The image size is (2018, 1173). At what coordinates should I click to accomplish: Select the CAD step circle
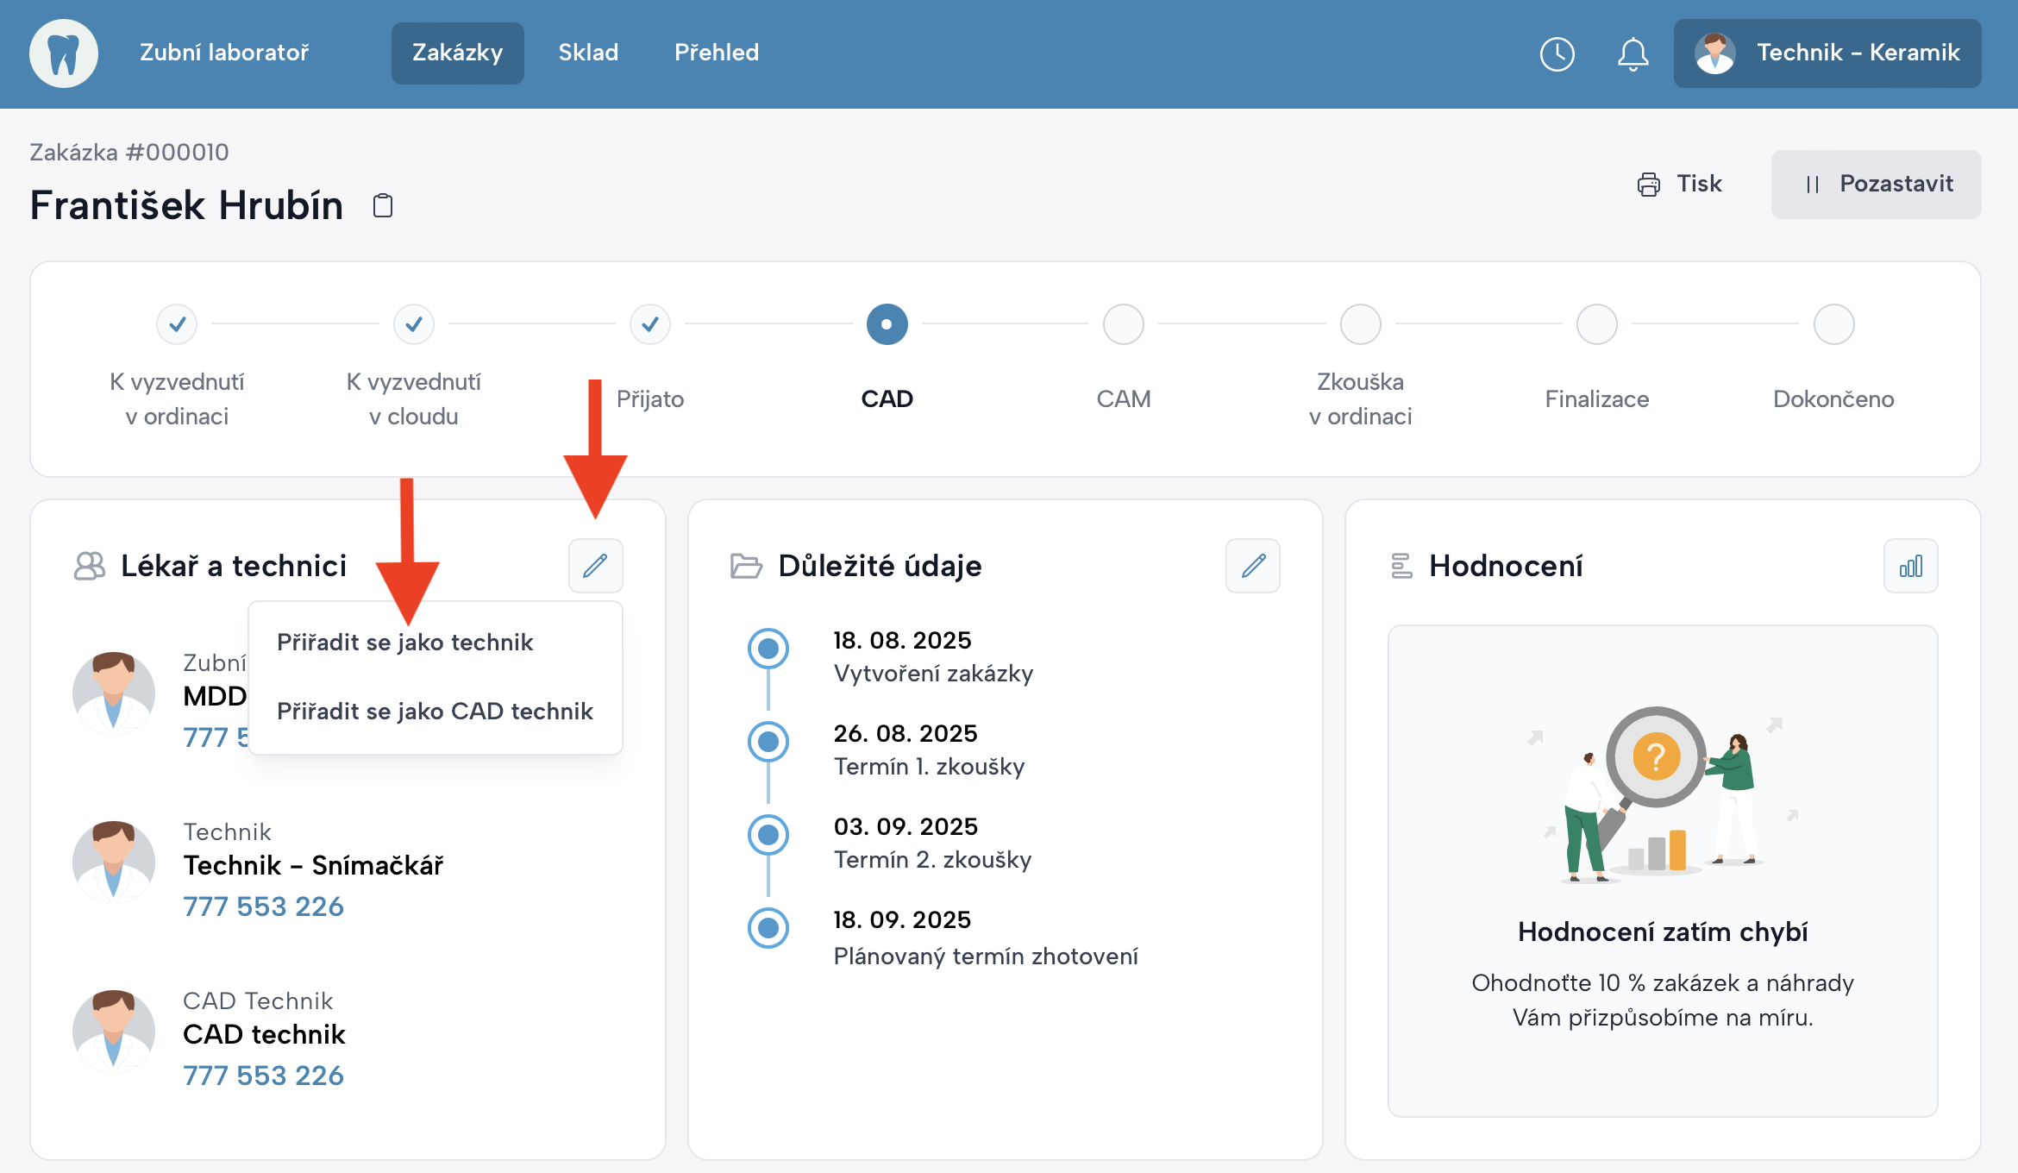(x=887, y=324)
